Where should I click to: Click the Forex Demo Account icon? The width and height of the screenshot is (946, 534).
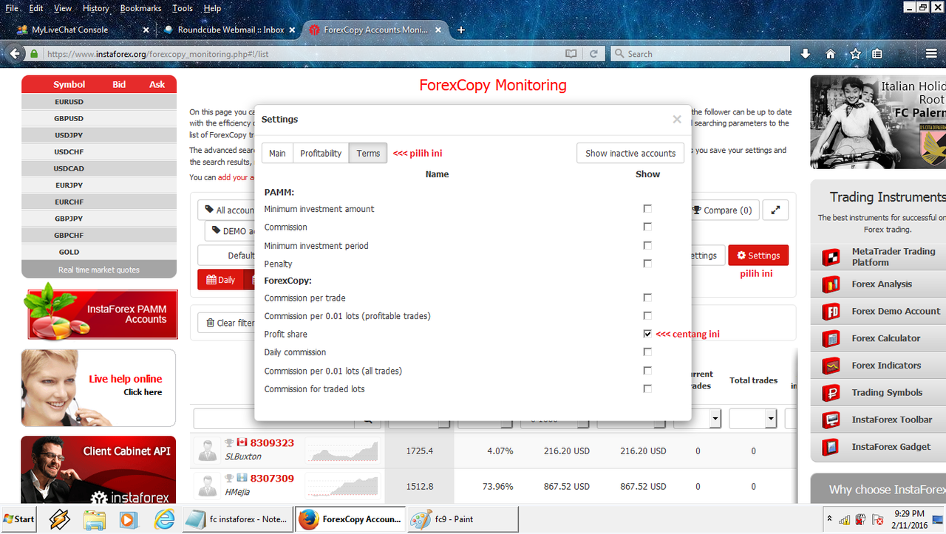pos(831,311)
